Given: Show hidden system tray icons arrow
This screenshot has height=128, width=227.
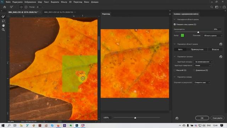Looking at the screenshot, I should [180, 126].
